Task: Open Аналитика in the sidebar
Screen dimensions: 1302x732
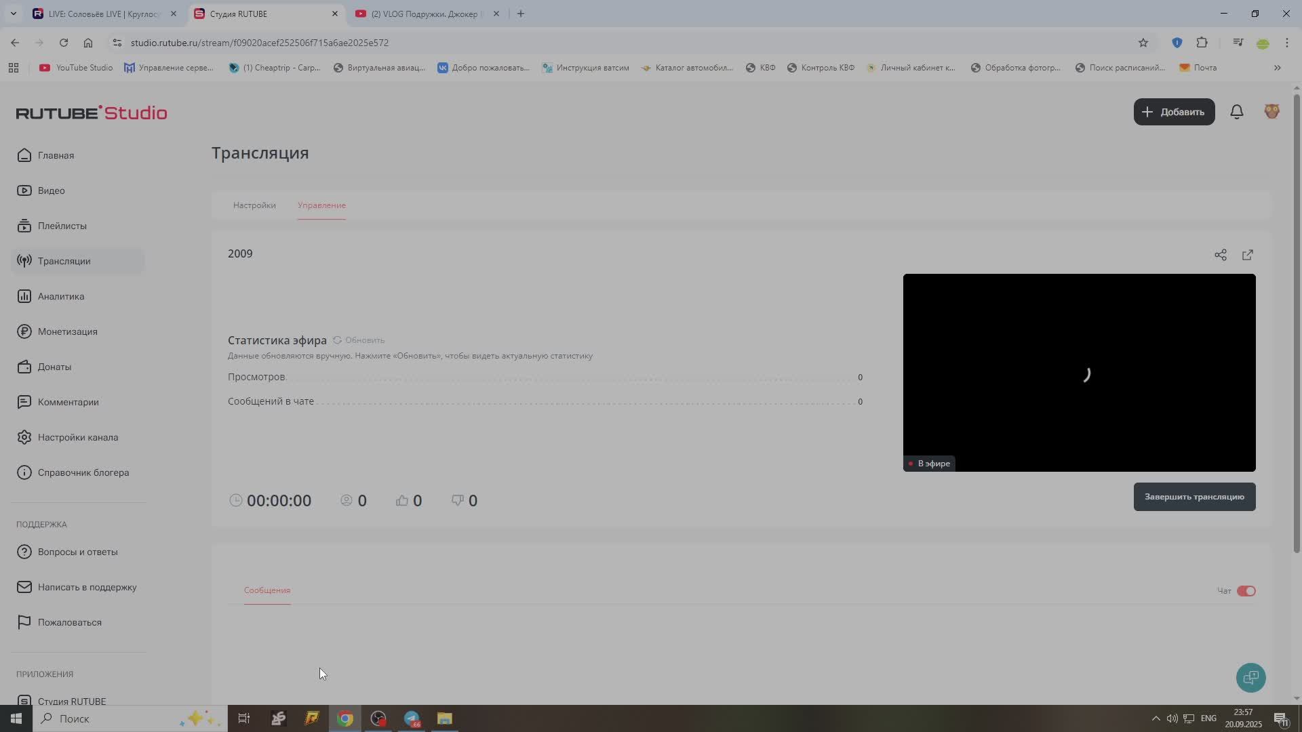Action: (x=61, y=296)
